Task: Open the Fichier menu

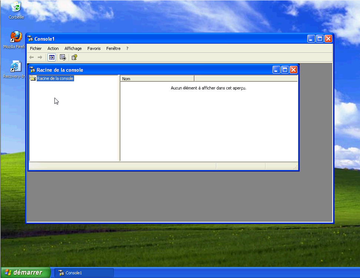Action: point(36,48)
